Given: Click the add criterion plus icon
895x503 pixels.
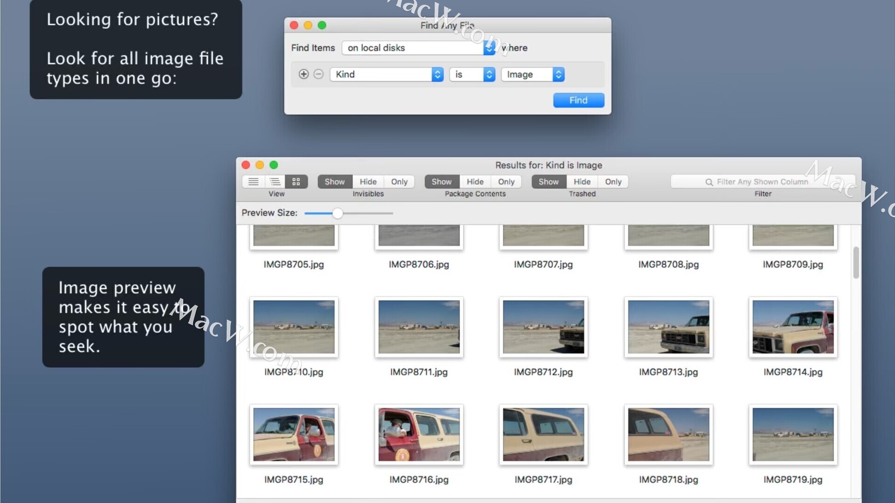Looking at the screenshot, I should point(303,74).
